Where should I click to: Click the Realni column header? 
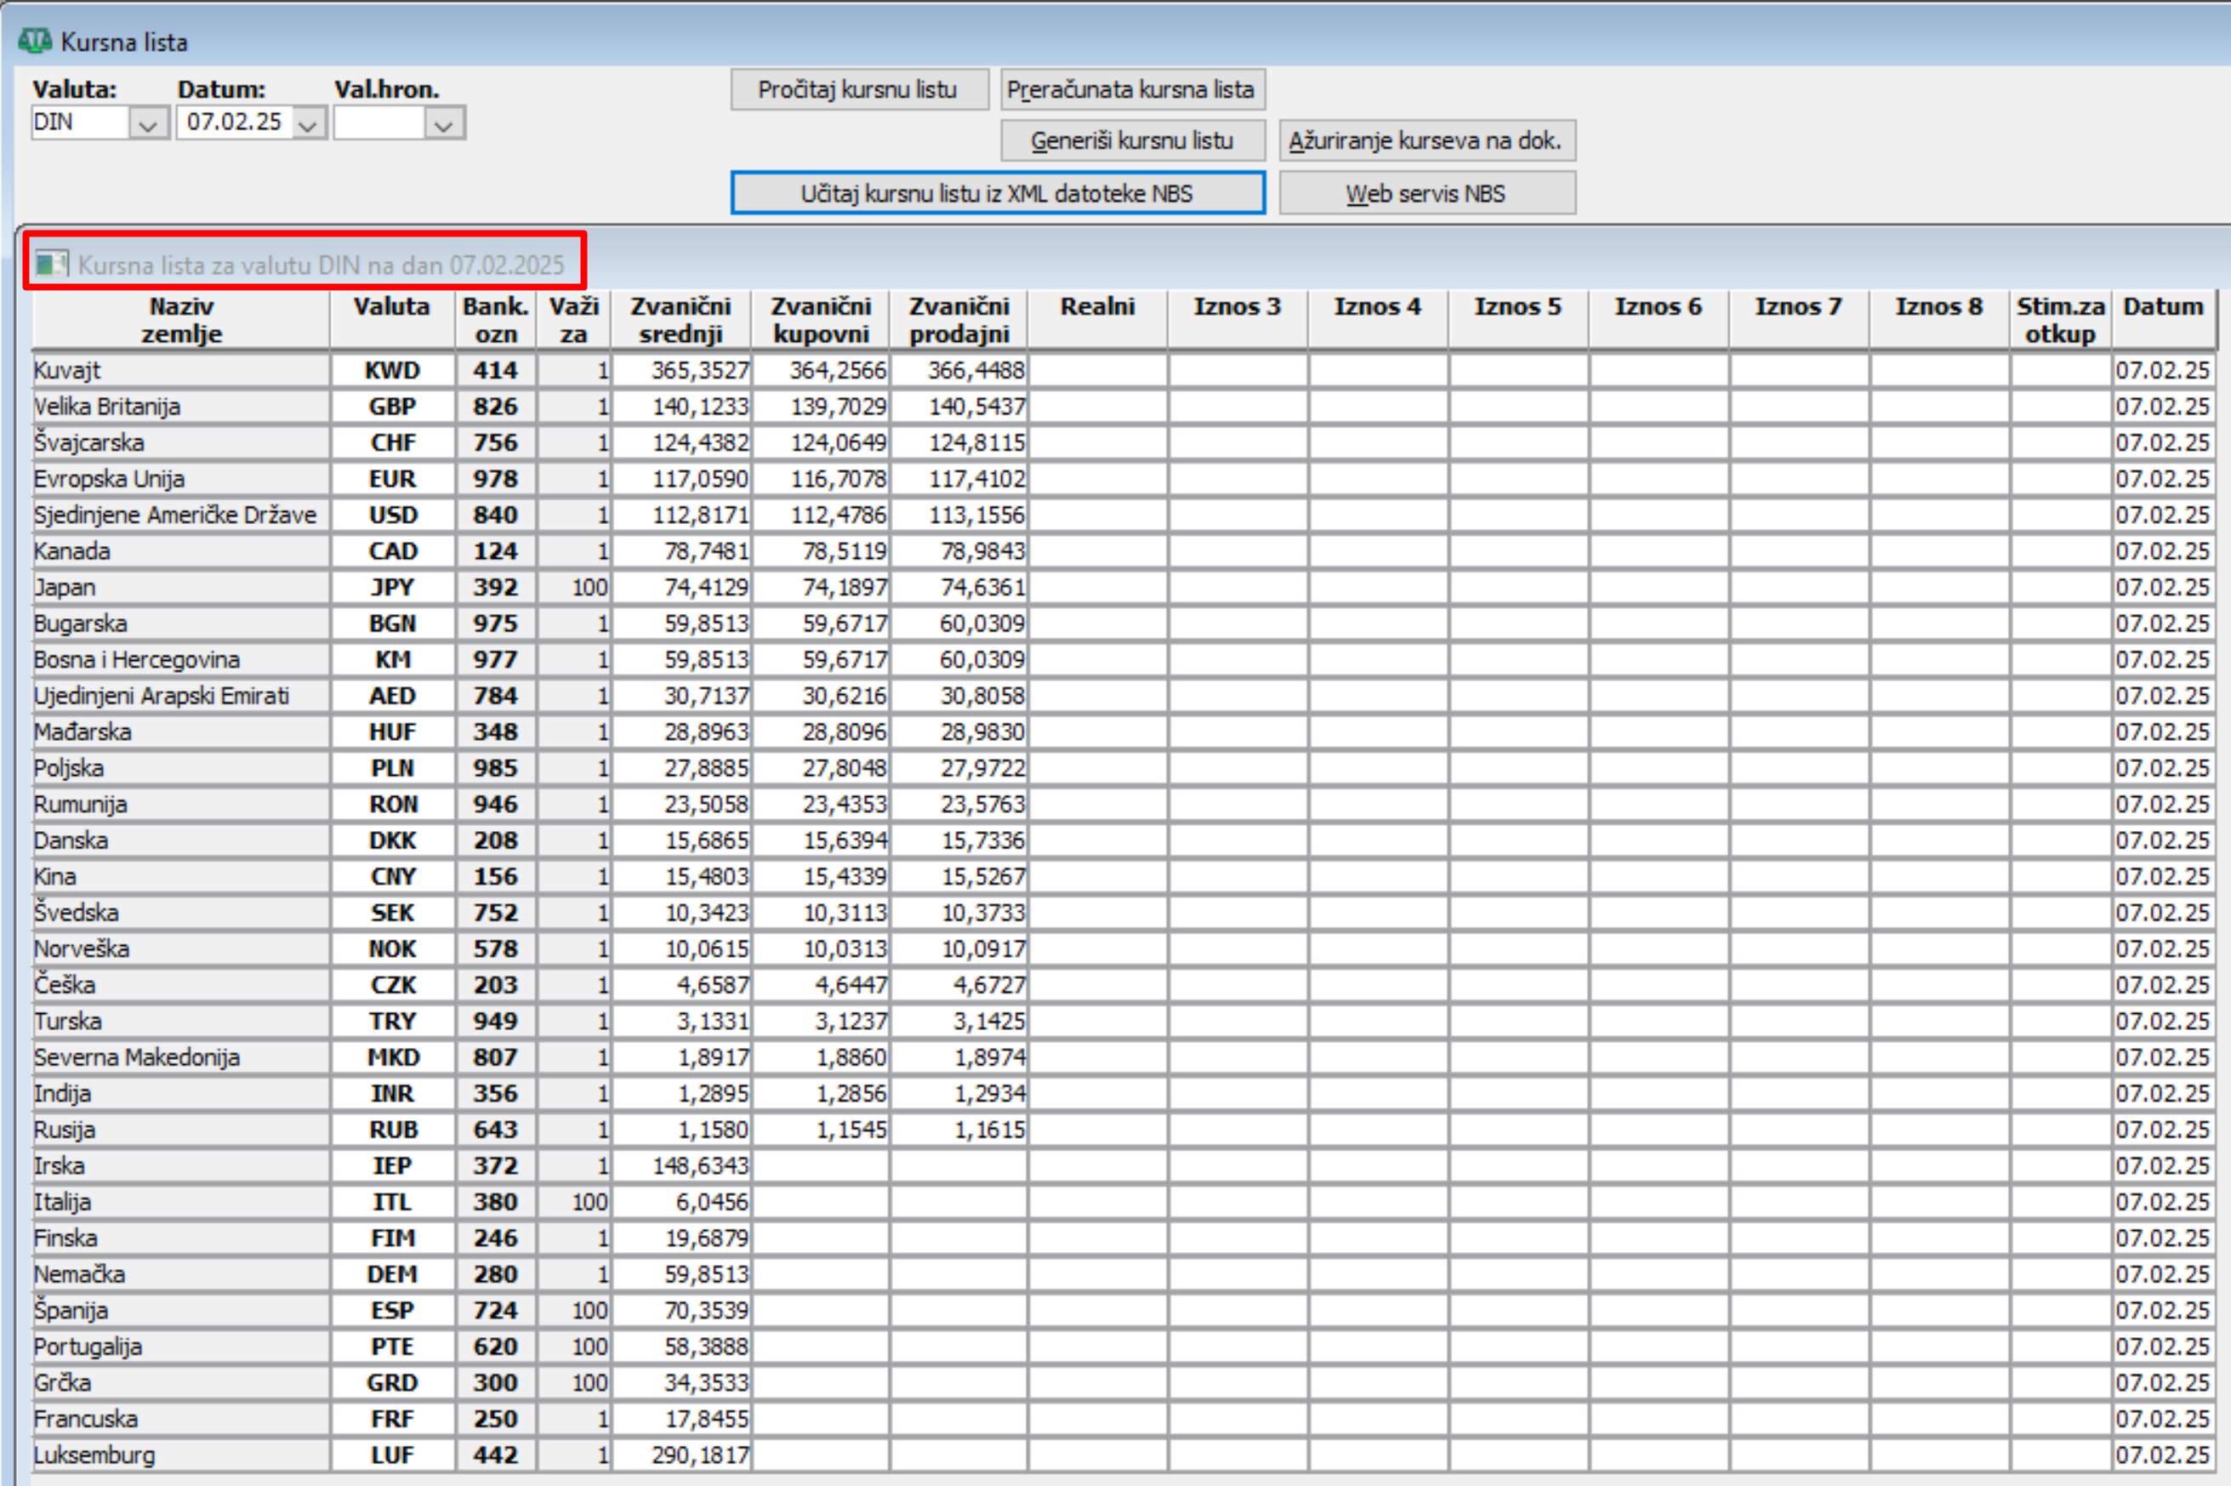point(1097,321)
